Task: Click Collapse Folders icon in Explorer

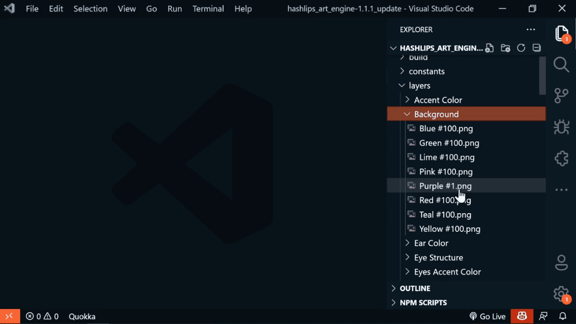Action: [x=537, y=48]
